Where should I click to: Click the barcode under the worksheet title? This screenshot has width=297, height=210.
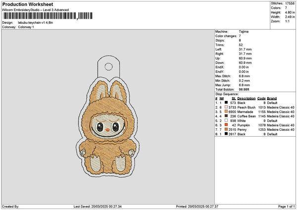48,16
